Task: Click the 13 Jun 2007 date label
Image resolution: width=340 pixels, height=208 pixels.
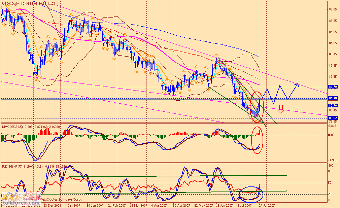Action: (224, 205)
